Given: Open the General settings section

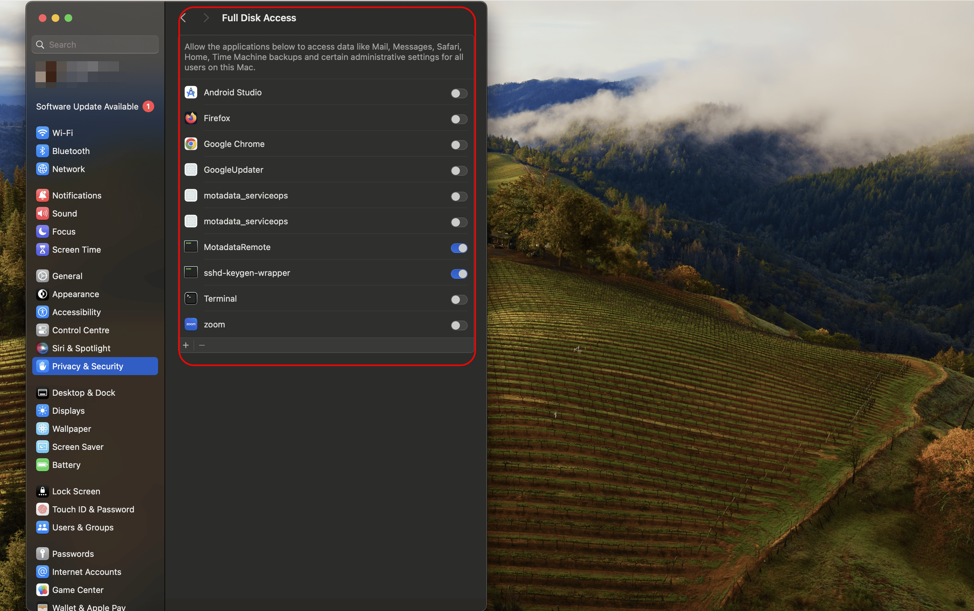Looking at the screenshot, I should (x=67, y=276).
